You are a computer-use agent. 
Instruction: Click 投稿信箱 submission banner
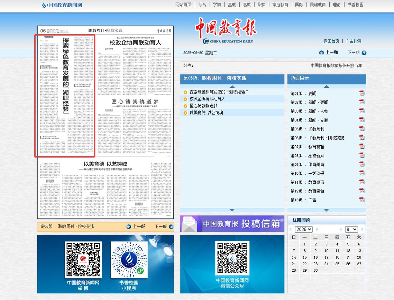pos(232,224)
